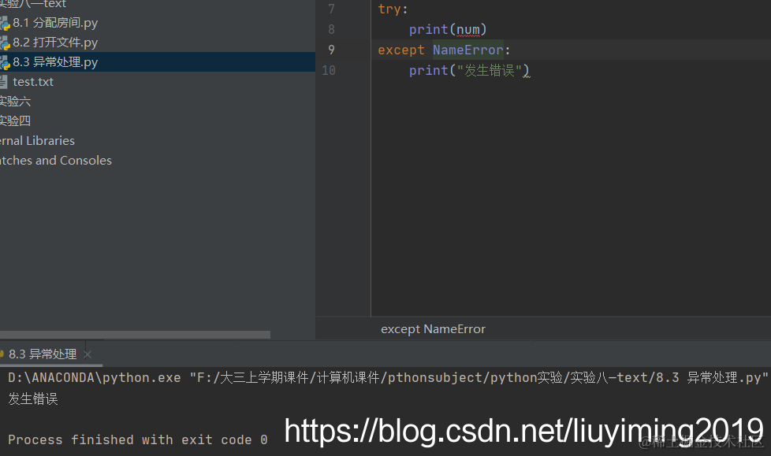The width and height of the screenshot is (771, 456).
Task: Click the NameError text on line 9
Action: [x=468, y=50]
